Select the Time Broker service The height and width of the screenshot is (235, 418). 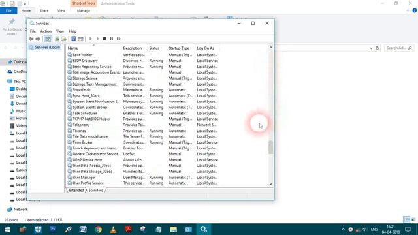pyautogui.click(x=142, y=142)
